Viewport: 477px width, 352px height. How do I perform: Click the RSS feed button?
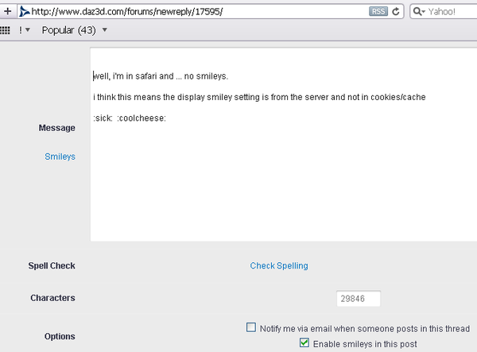[378, 12]
